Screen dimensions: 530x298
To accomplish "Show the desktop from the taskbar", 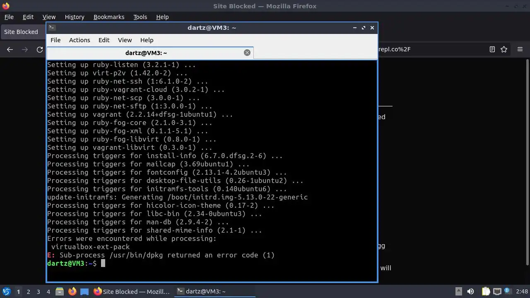I will tap(84, 291).
